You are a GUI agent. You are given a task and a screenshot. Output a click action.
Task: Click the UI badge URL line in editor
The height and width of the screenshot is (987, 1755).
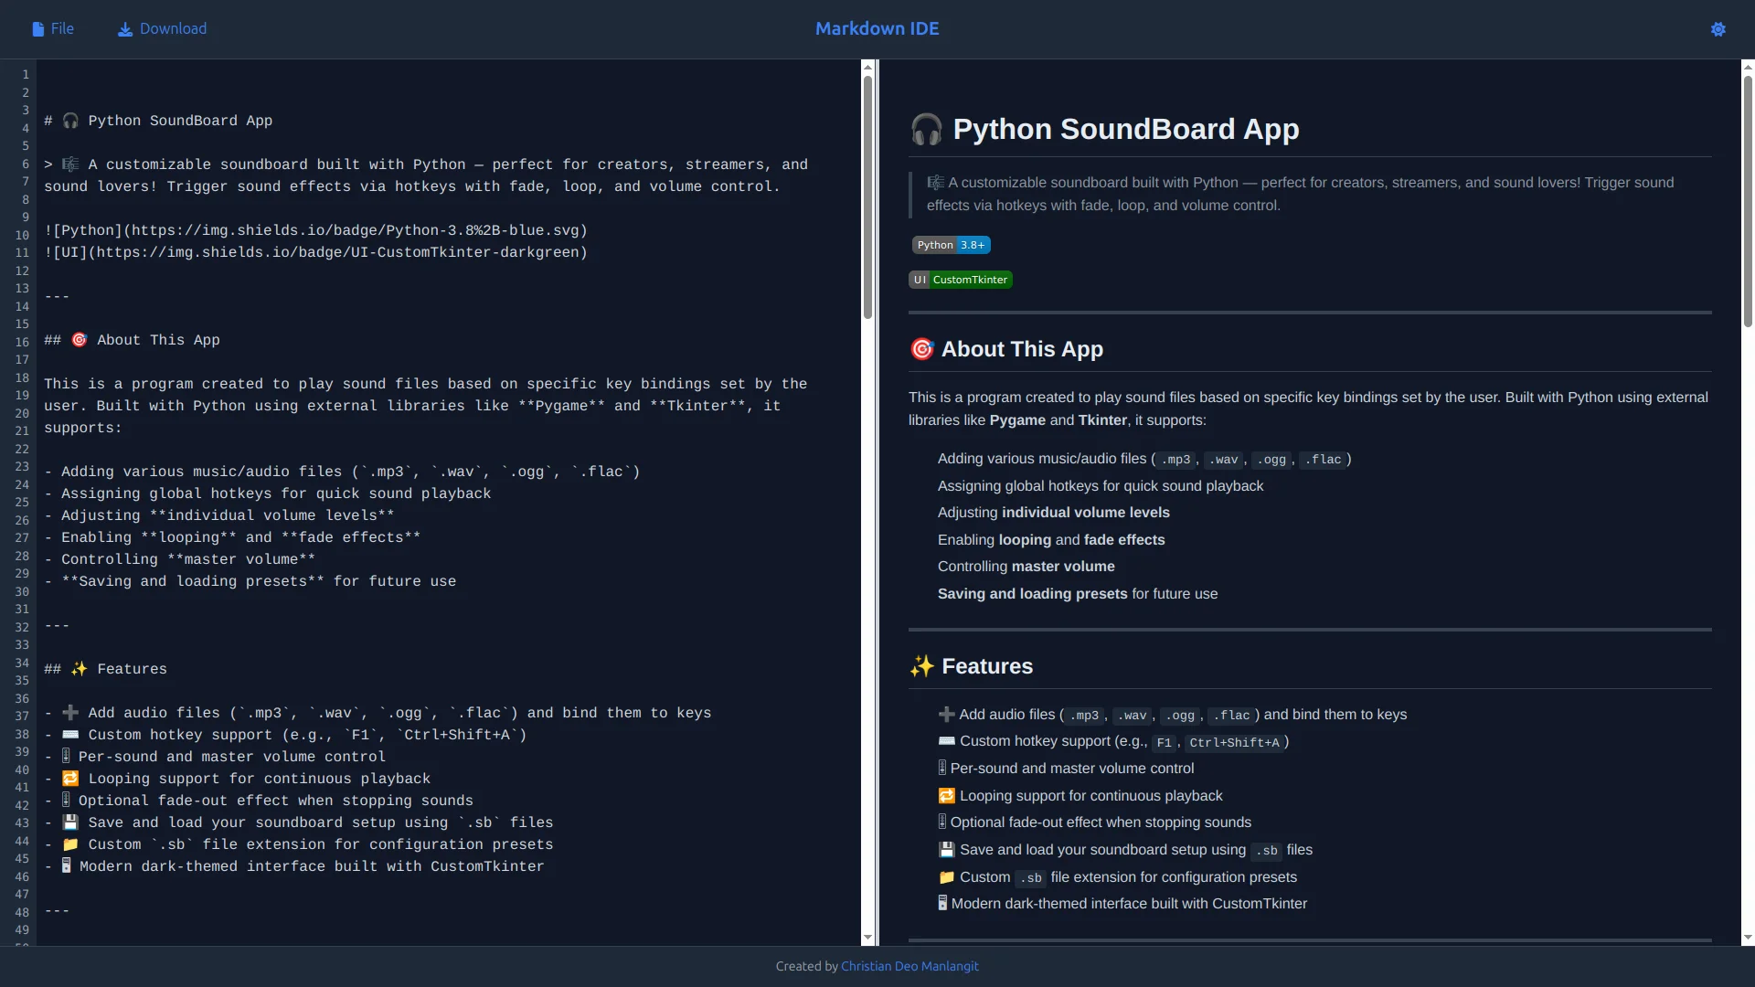pyautogui.click(x=316, y=252)
